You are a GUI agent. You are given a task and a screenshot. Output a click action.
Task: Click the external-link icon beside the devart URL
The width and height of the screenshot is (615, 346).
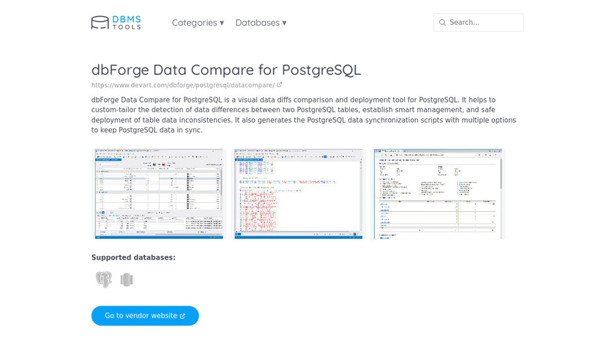tap(279, 85)
